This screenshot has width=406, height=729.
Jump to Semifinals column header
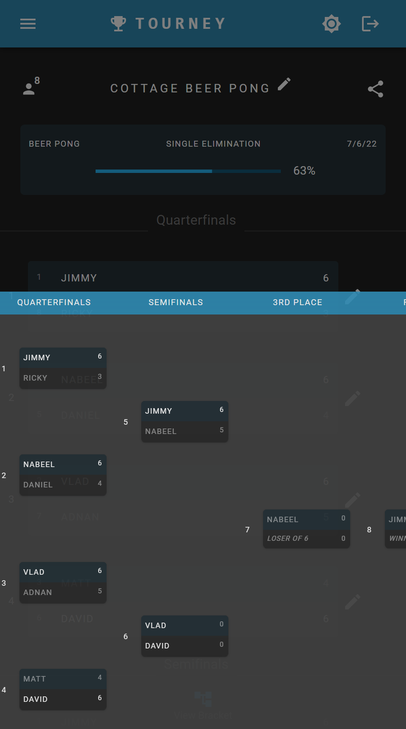tap(176, 303)
